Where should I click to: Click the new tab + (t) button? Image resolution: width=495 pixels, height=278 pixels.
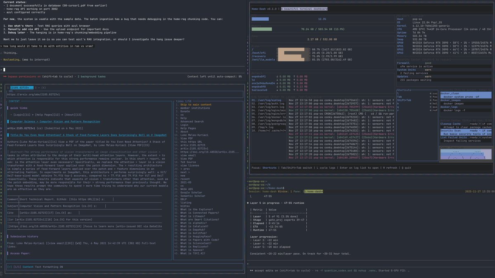coord(42,87)
